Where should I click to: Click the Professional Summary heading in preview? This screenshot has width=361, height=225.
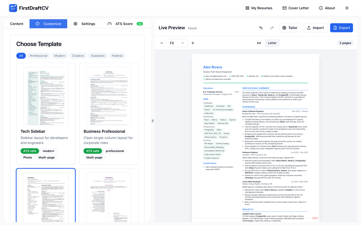click(256, 88)
